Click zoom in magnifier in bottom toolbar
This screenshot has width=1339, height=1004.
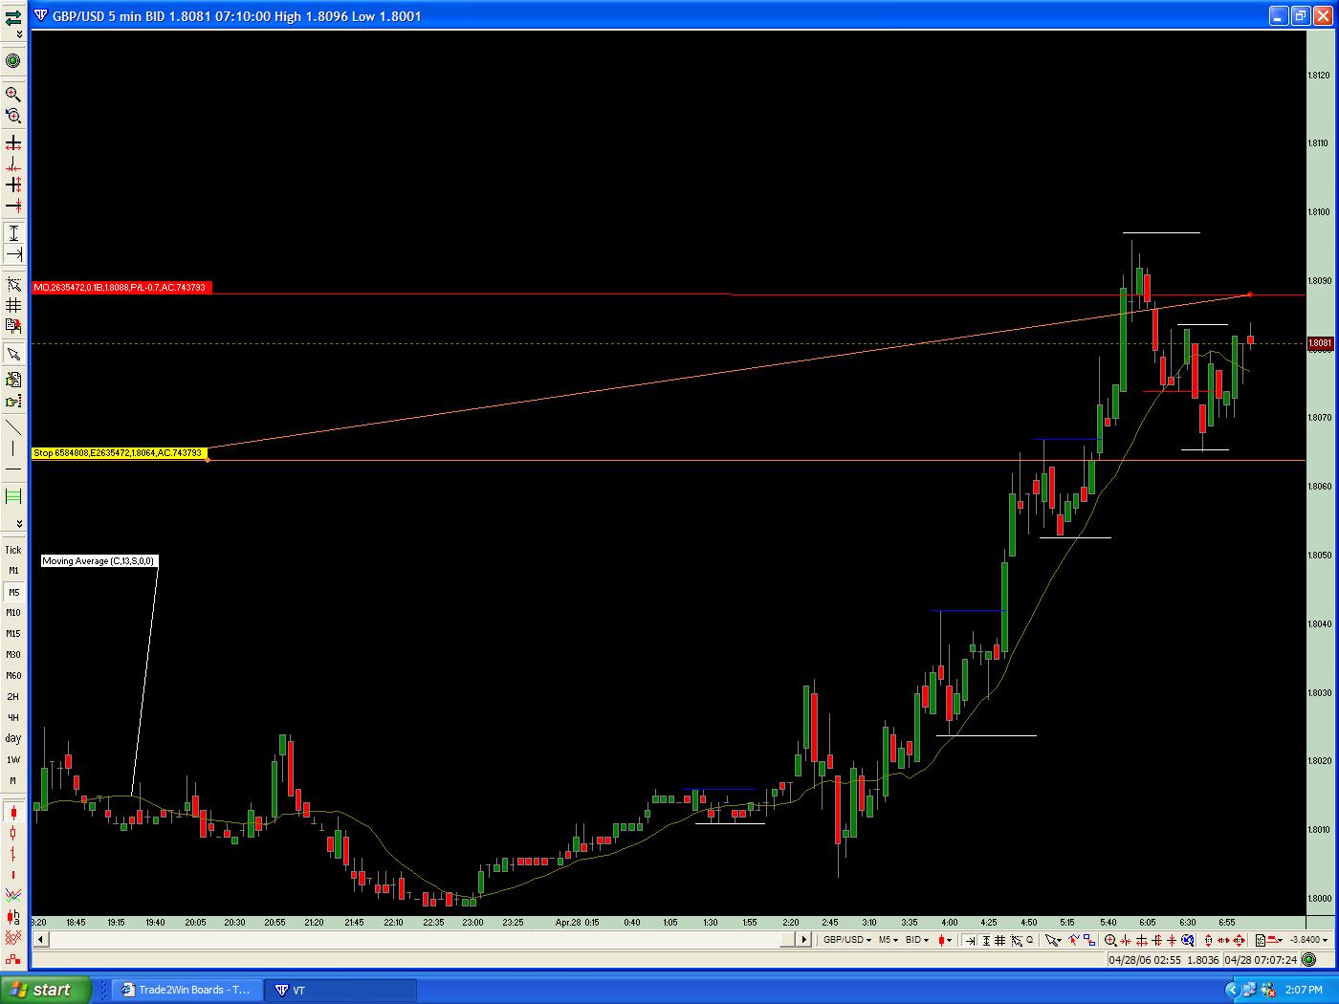pos(1110,940)
